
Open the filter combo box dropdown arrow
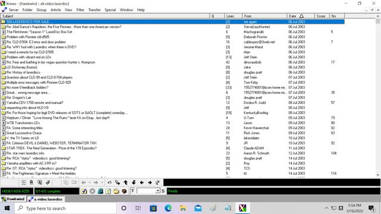[158, 191]
